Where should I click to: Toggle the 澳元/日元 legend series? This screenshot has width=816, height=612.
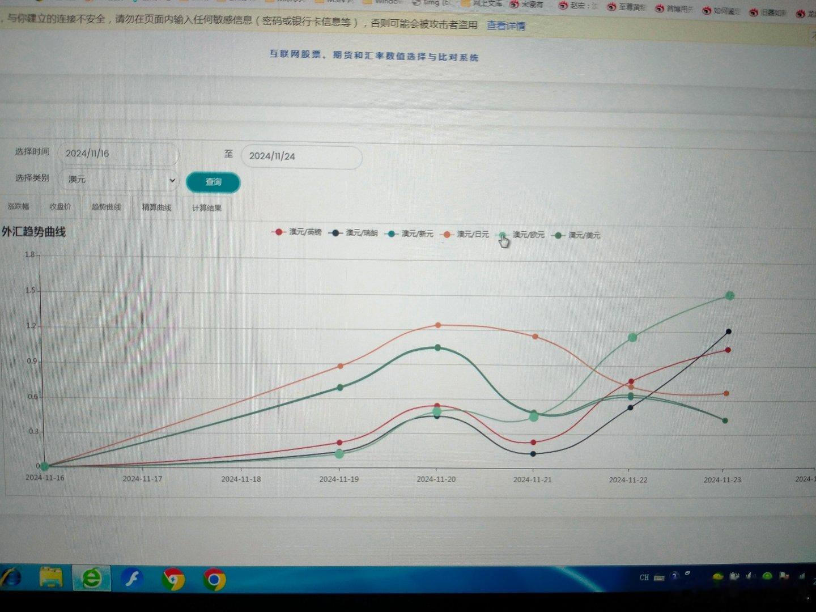465,234
